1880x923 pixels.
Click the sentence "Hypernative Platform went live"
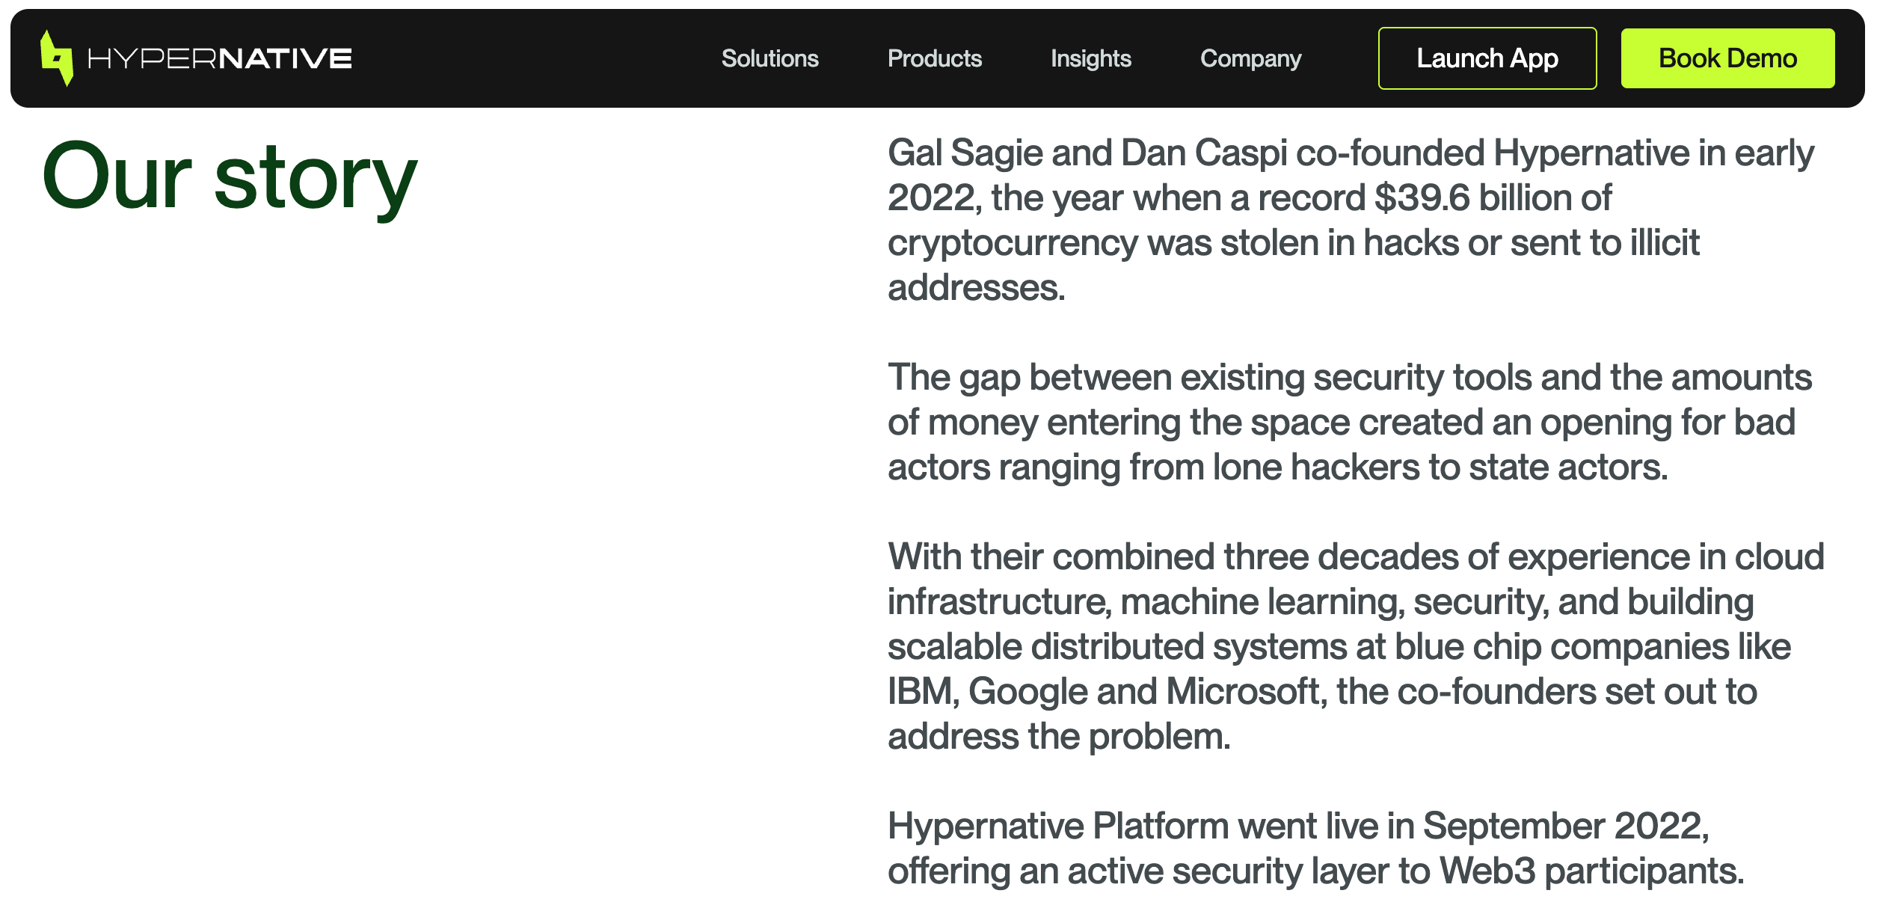click(x=1134, y=827)
